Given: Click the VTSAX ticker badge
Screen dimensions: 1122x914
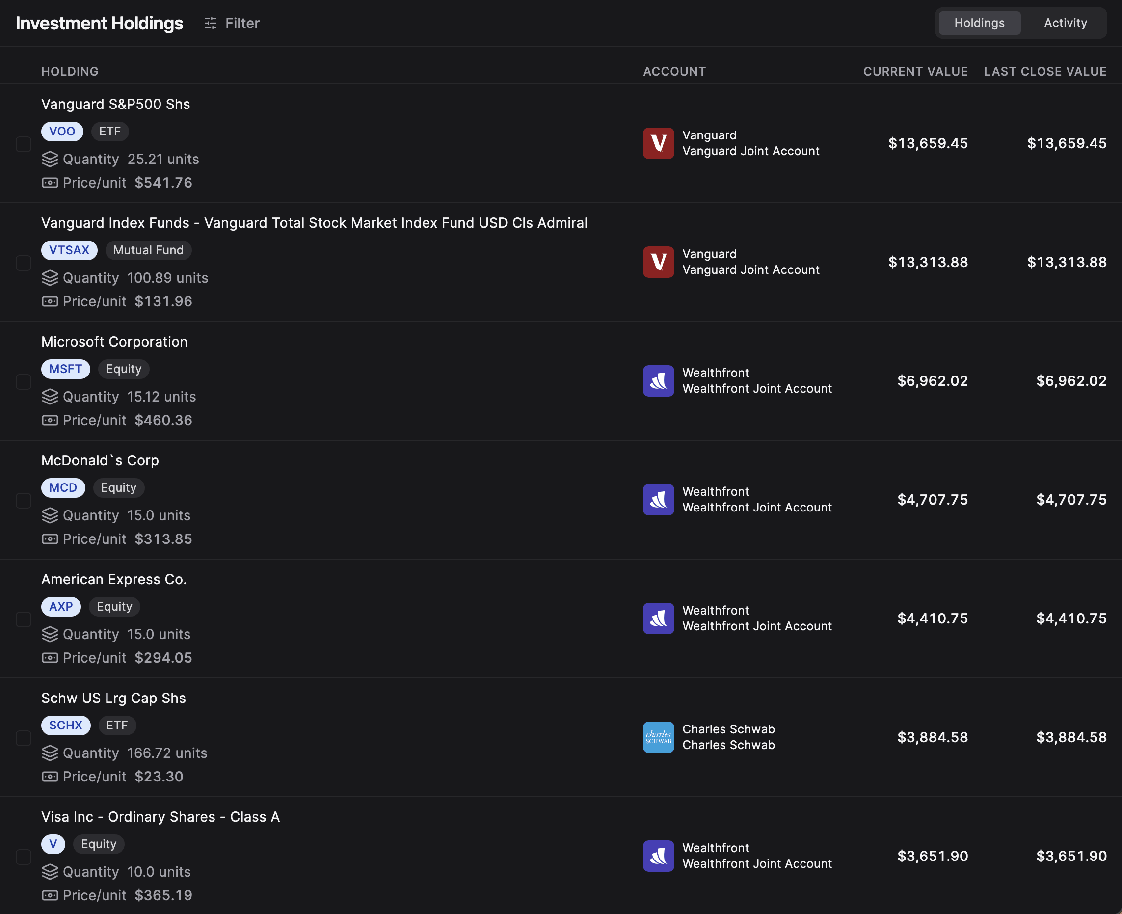Looking at the screenshot, I should pyautogui.click(x=70, y=250).
